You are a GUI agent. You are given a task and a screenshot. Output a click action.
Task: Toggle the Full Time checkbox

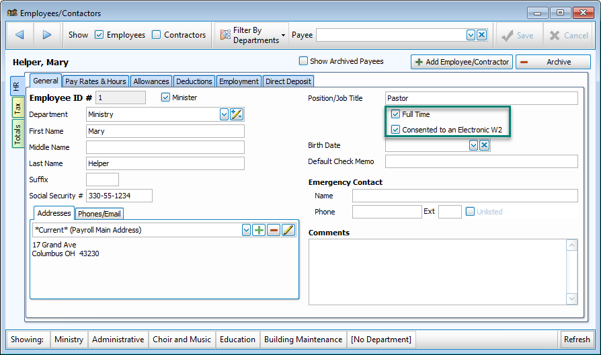[396, 114]
